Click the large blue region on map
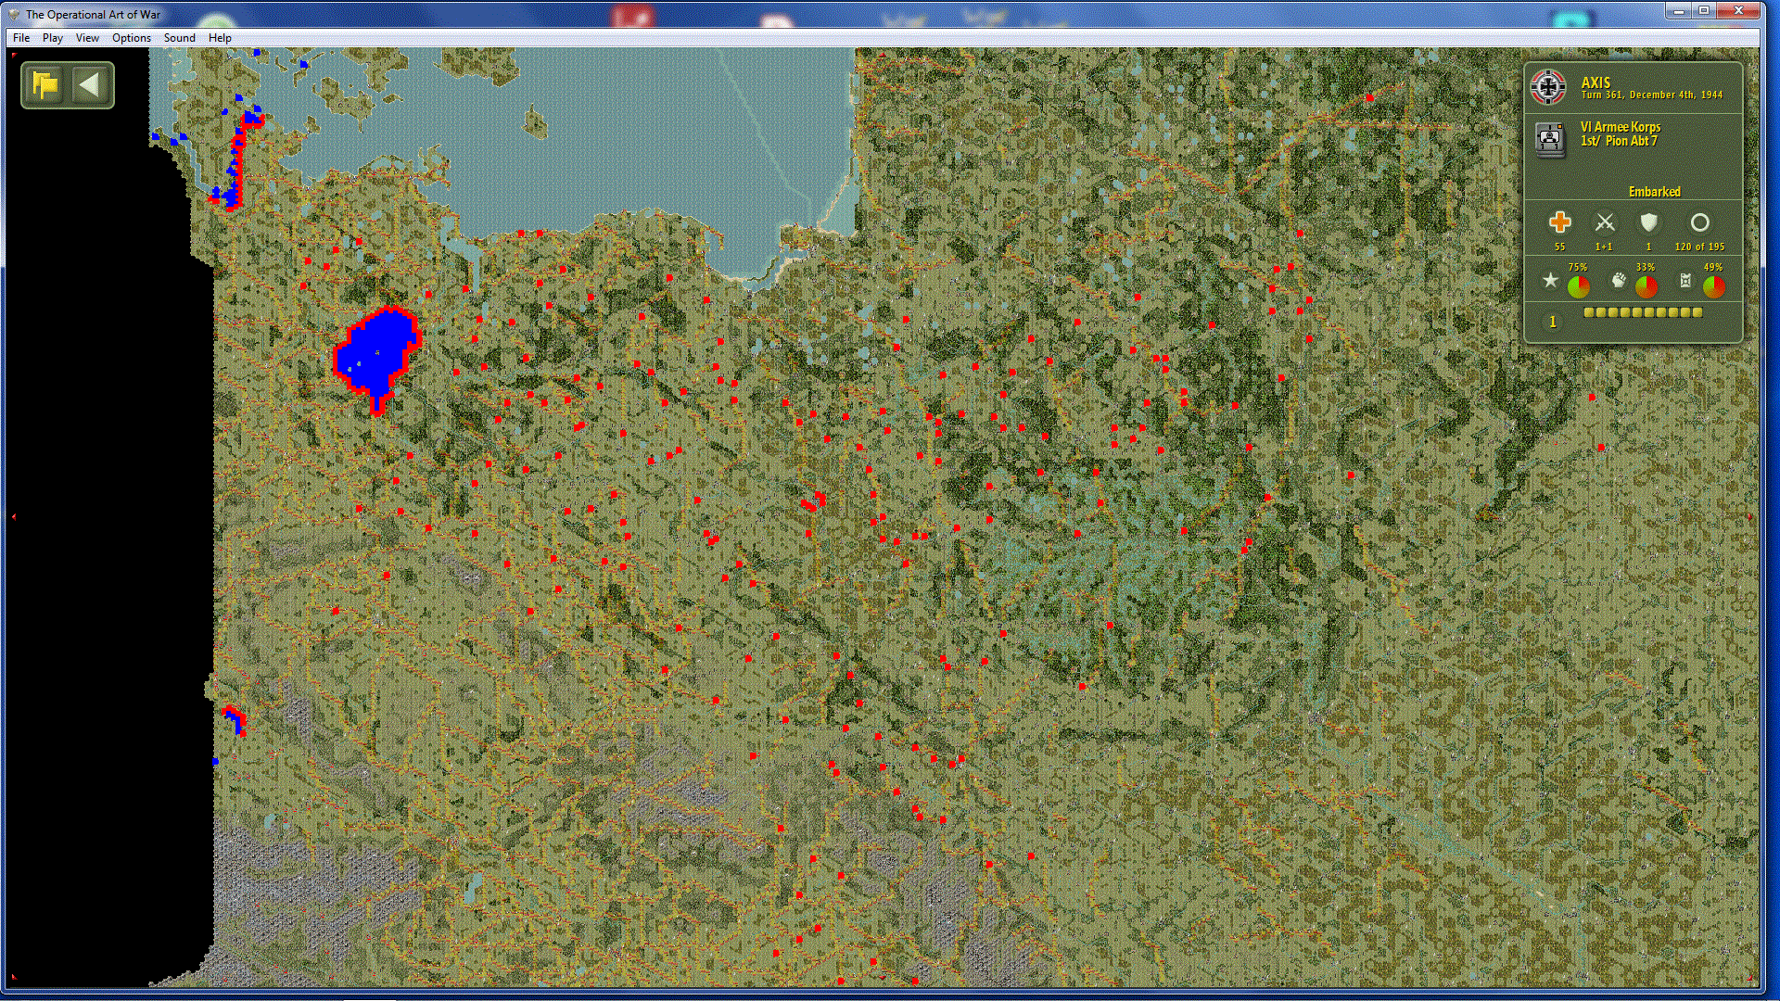Viewport: 1780px width, 1001px height. click(375, 352)
